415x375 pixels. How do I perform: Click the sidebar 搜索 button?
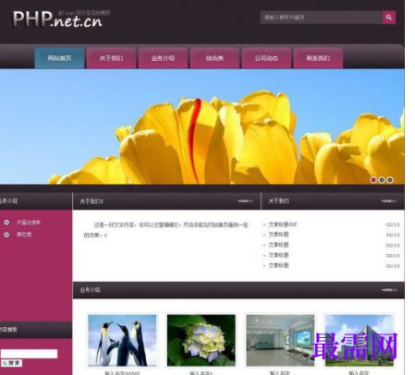(x=12, y=363)
